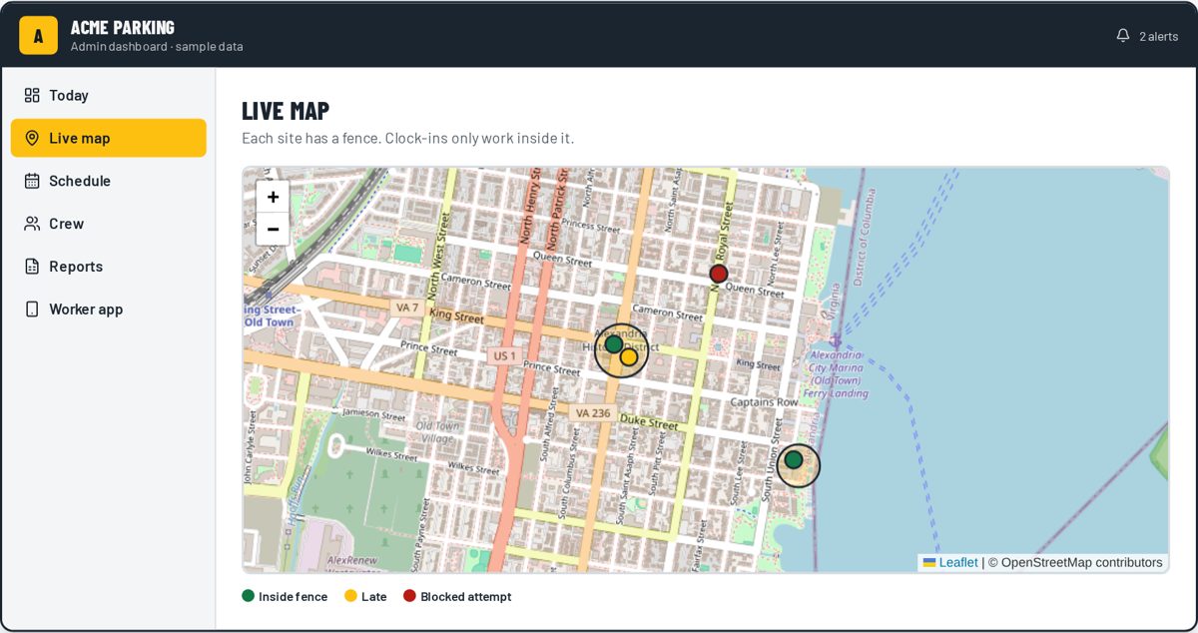
Task: Click the VA 7 route label
Action: 406,308
